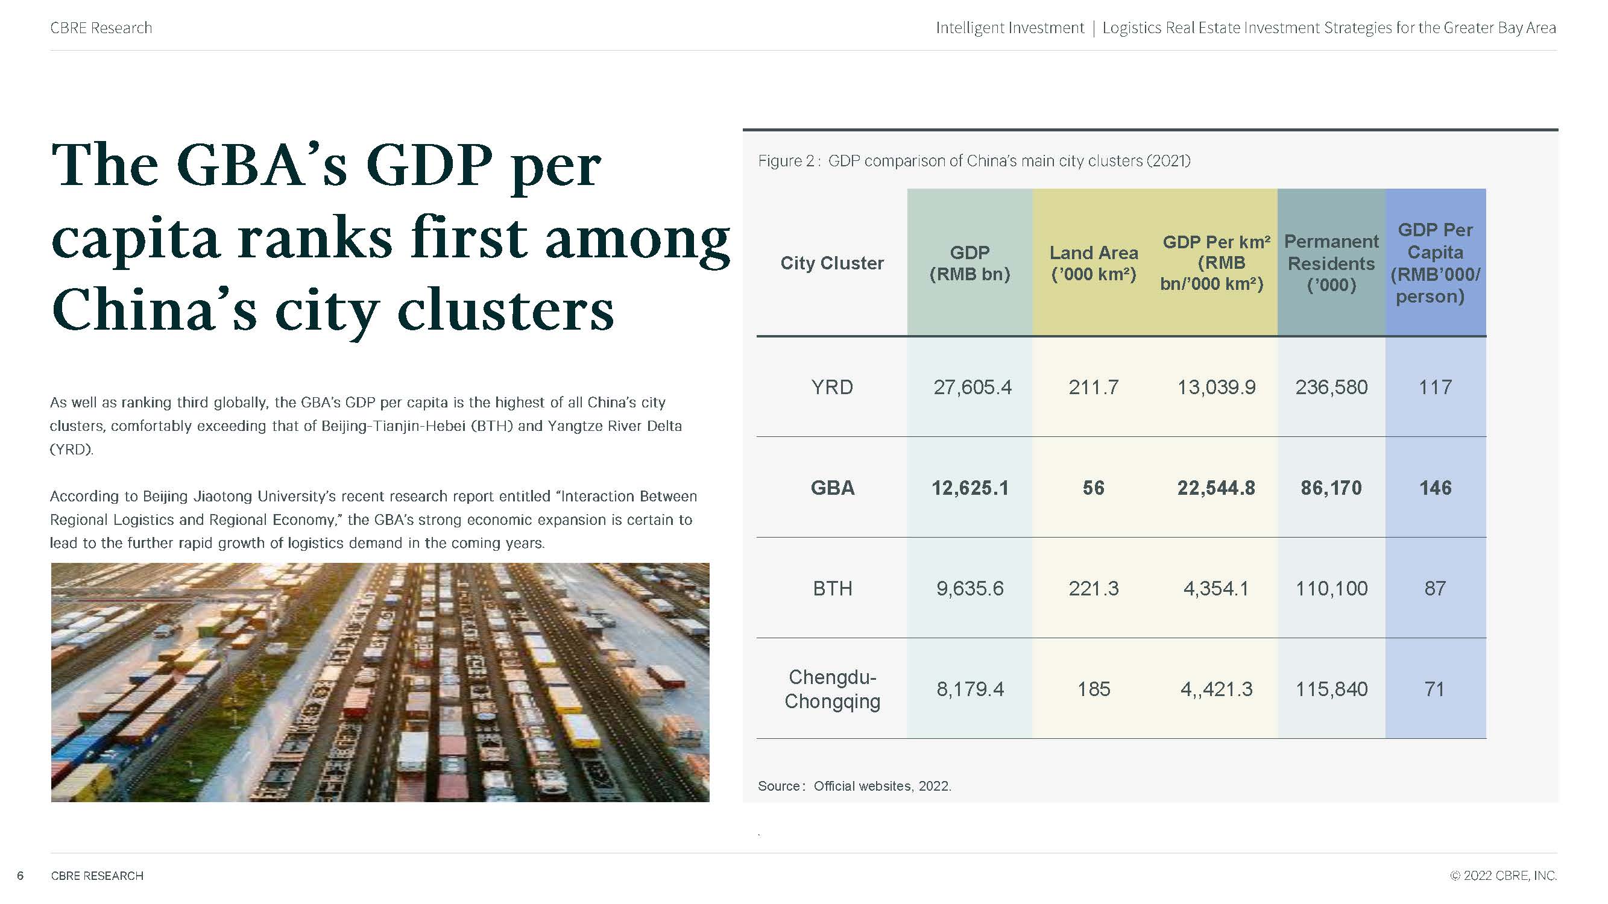The width and height of the screenshot is (1608, 904).
Task: Click the Chengdu-Chongqing row label
Action: (x=831, y=688)
